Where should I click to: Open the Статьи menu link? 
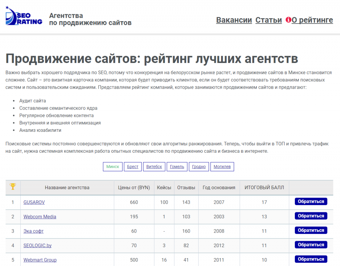click(x=268, y=20)
